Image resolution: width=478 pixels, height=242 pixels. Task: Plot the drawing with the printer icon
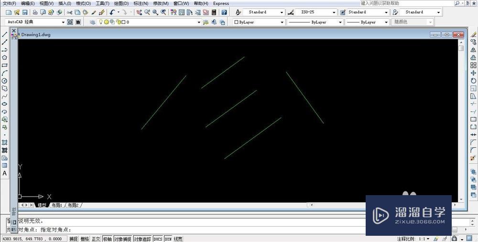pos(35,12)
